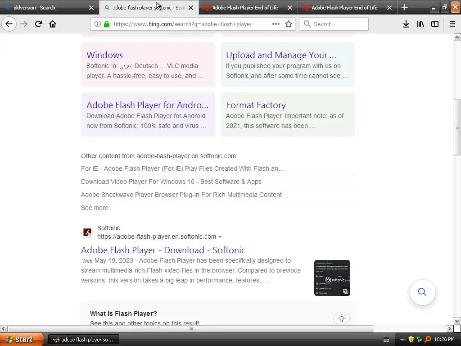
Task: Click the Softonic site name text
Action: [108, 228]
